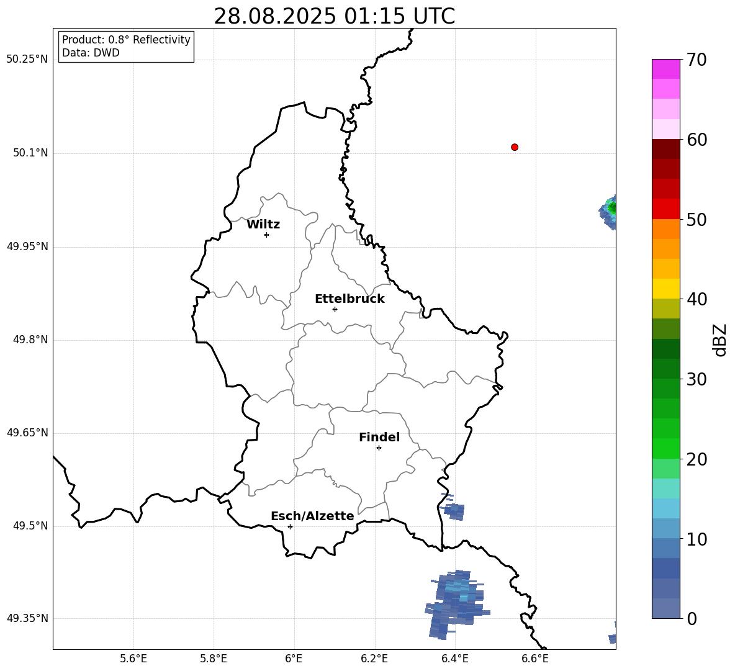The height and width of the screenshot is (671, 735).
Task: Click the Data: DWD text
Action: pos(91,53)
